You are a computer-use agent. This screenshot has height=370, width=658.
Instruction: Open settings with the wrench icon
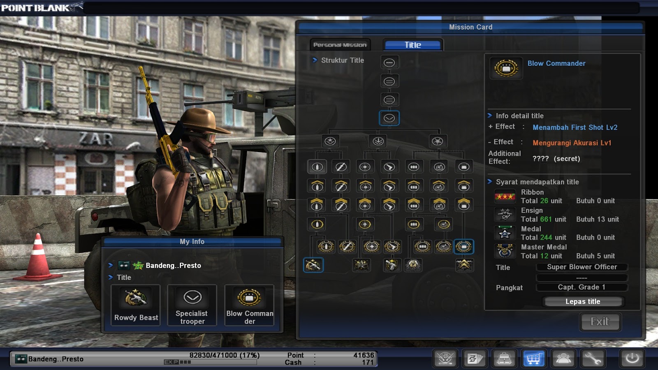592,358
